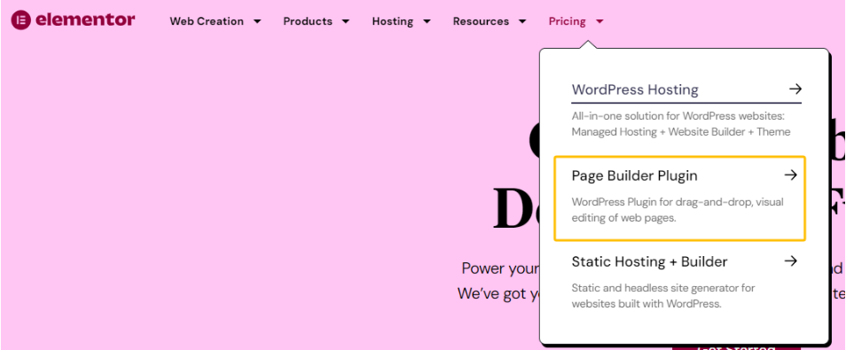Open the Web Creation menu
The height and width of the screenshot is (350, 846).
[x=207, y=21]
